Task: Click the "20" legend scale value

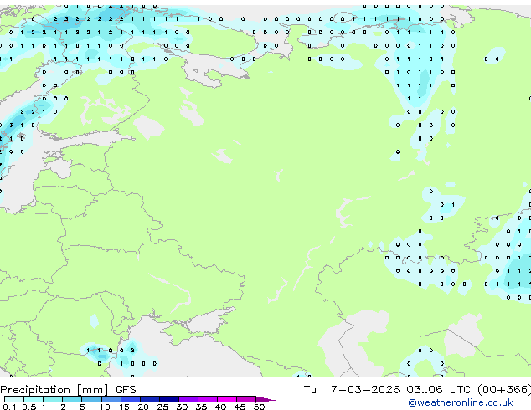Action: (x=143, y=407)
